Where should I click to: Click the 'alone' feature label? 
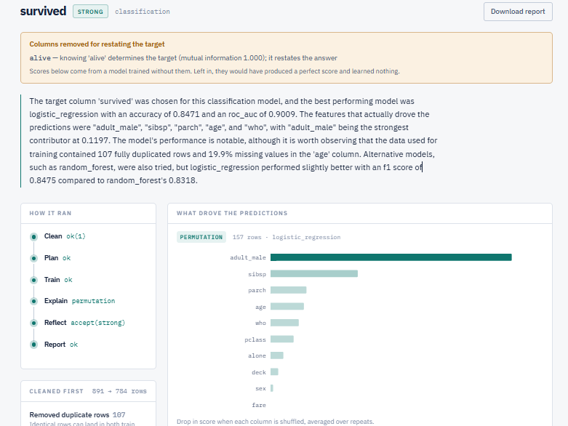(257, 355)
